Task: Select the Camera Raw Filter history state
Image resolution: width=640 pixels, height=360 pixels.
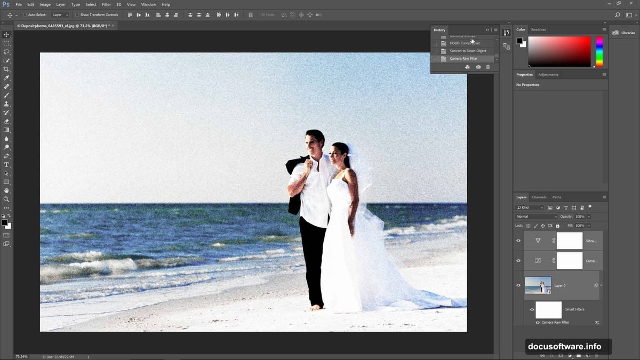Action: (465, 58)
